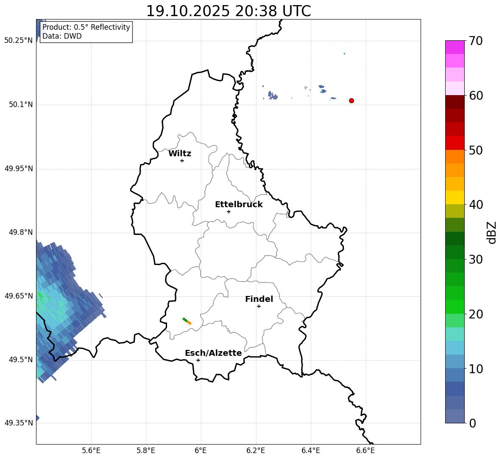Click the Wiltz city label
The height and width of the screenshot is (459, 502).
coord(180,154)
